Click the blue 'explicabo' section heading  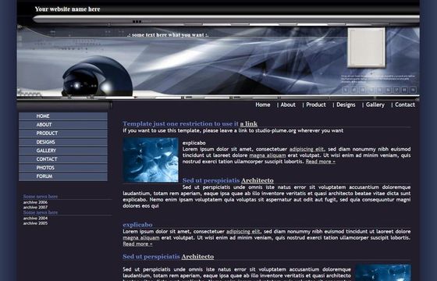(x=137, y=225)
